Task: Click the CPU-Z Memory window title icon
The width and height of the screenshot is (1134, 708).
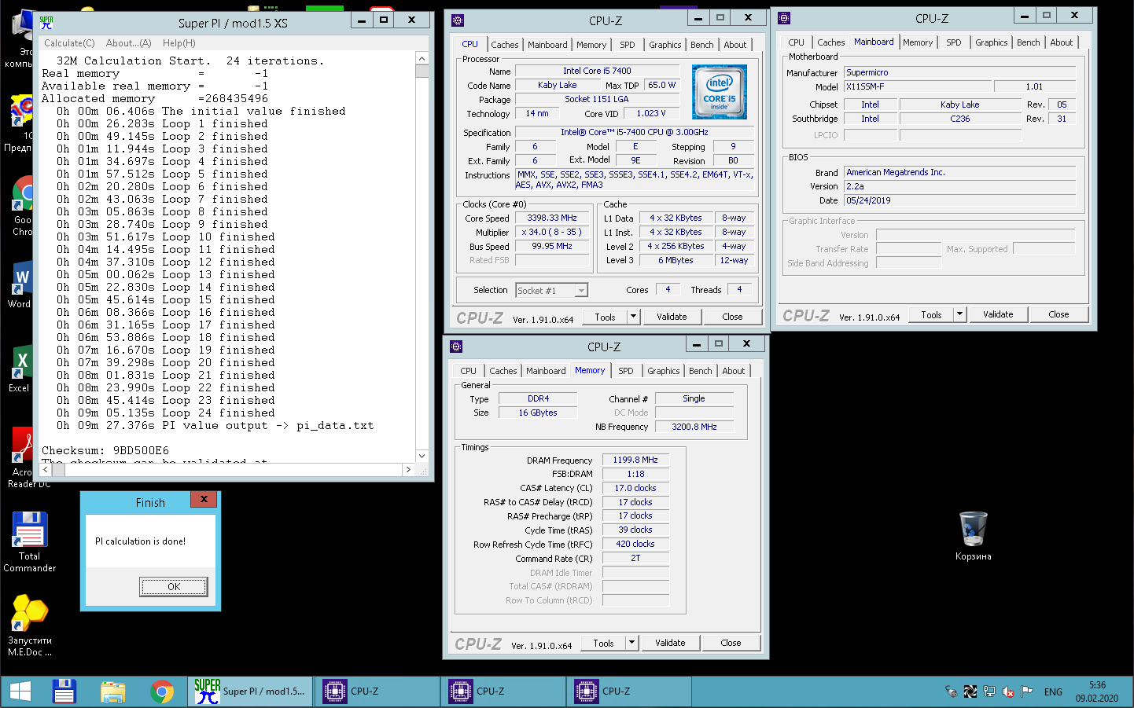Action: 456,347
